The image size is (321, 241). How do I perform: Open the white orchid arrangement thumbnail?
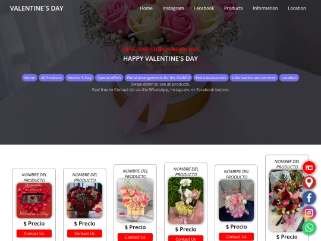click(x=185, y=201)
